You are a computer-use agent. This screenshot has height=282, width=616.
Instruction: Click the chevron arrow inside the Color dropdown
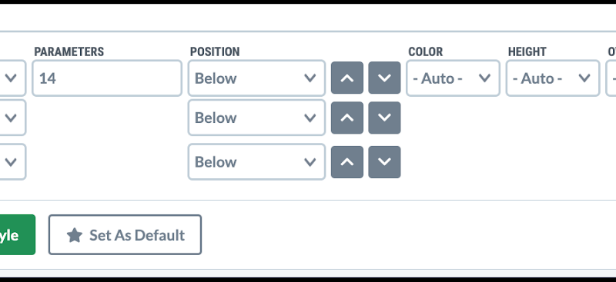[484, 78]
